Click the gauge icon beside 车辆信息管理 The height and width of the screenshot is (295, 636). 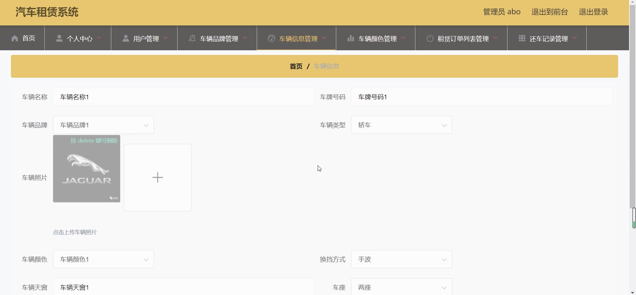coord(272,38)
